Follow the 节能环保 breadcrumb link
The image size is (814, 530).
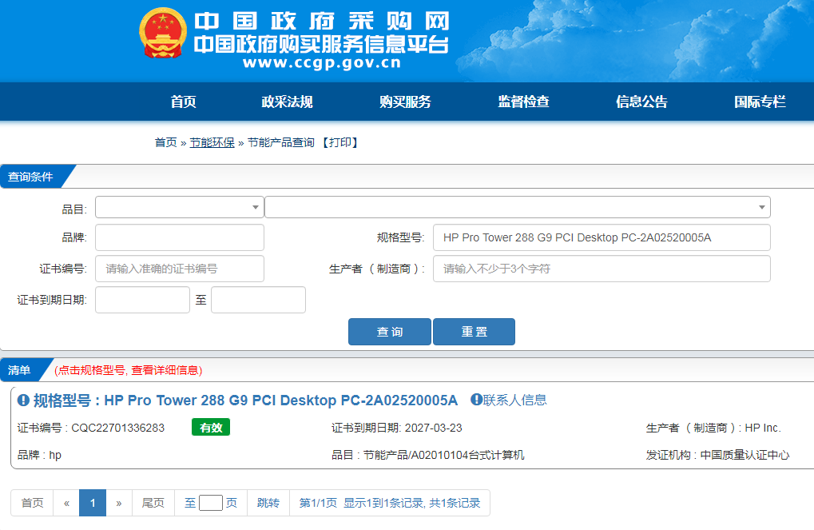(212, 142)
